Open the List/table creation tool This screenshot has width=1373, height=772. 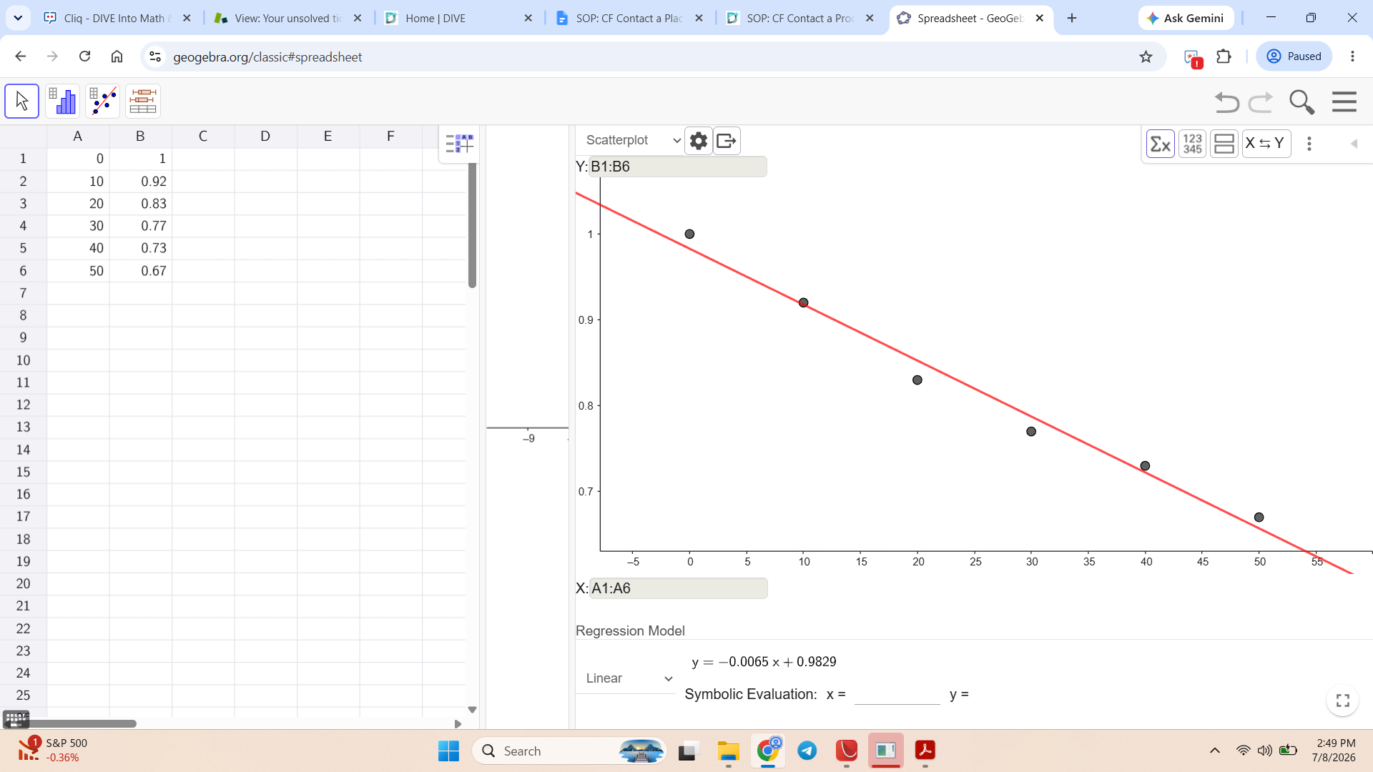143,101
